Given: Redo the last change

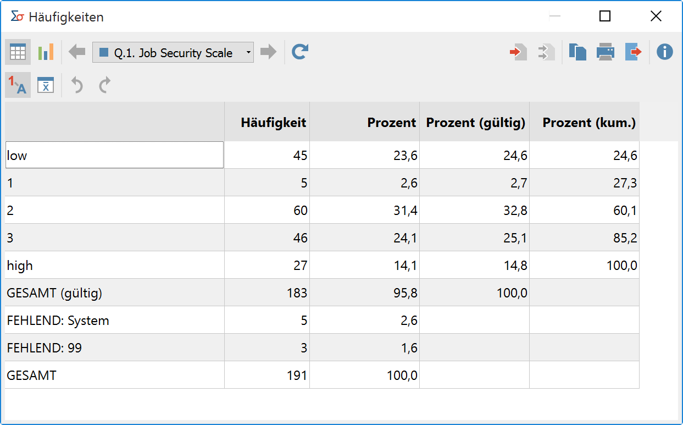Looking at the screenshot, I should click(104, 85).
